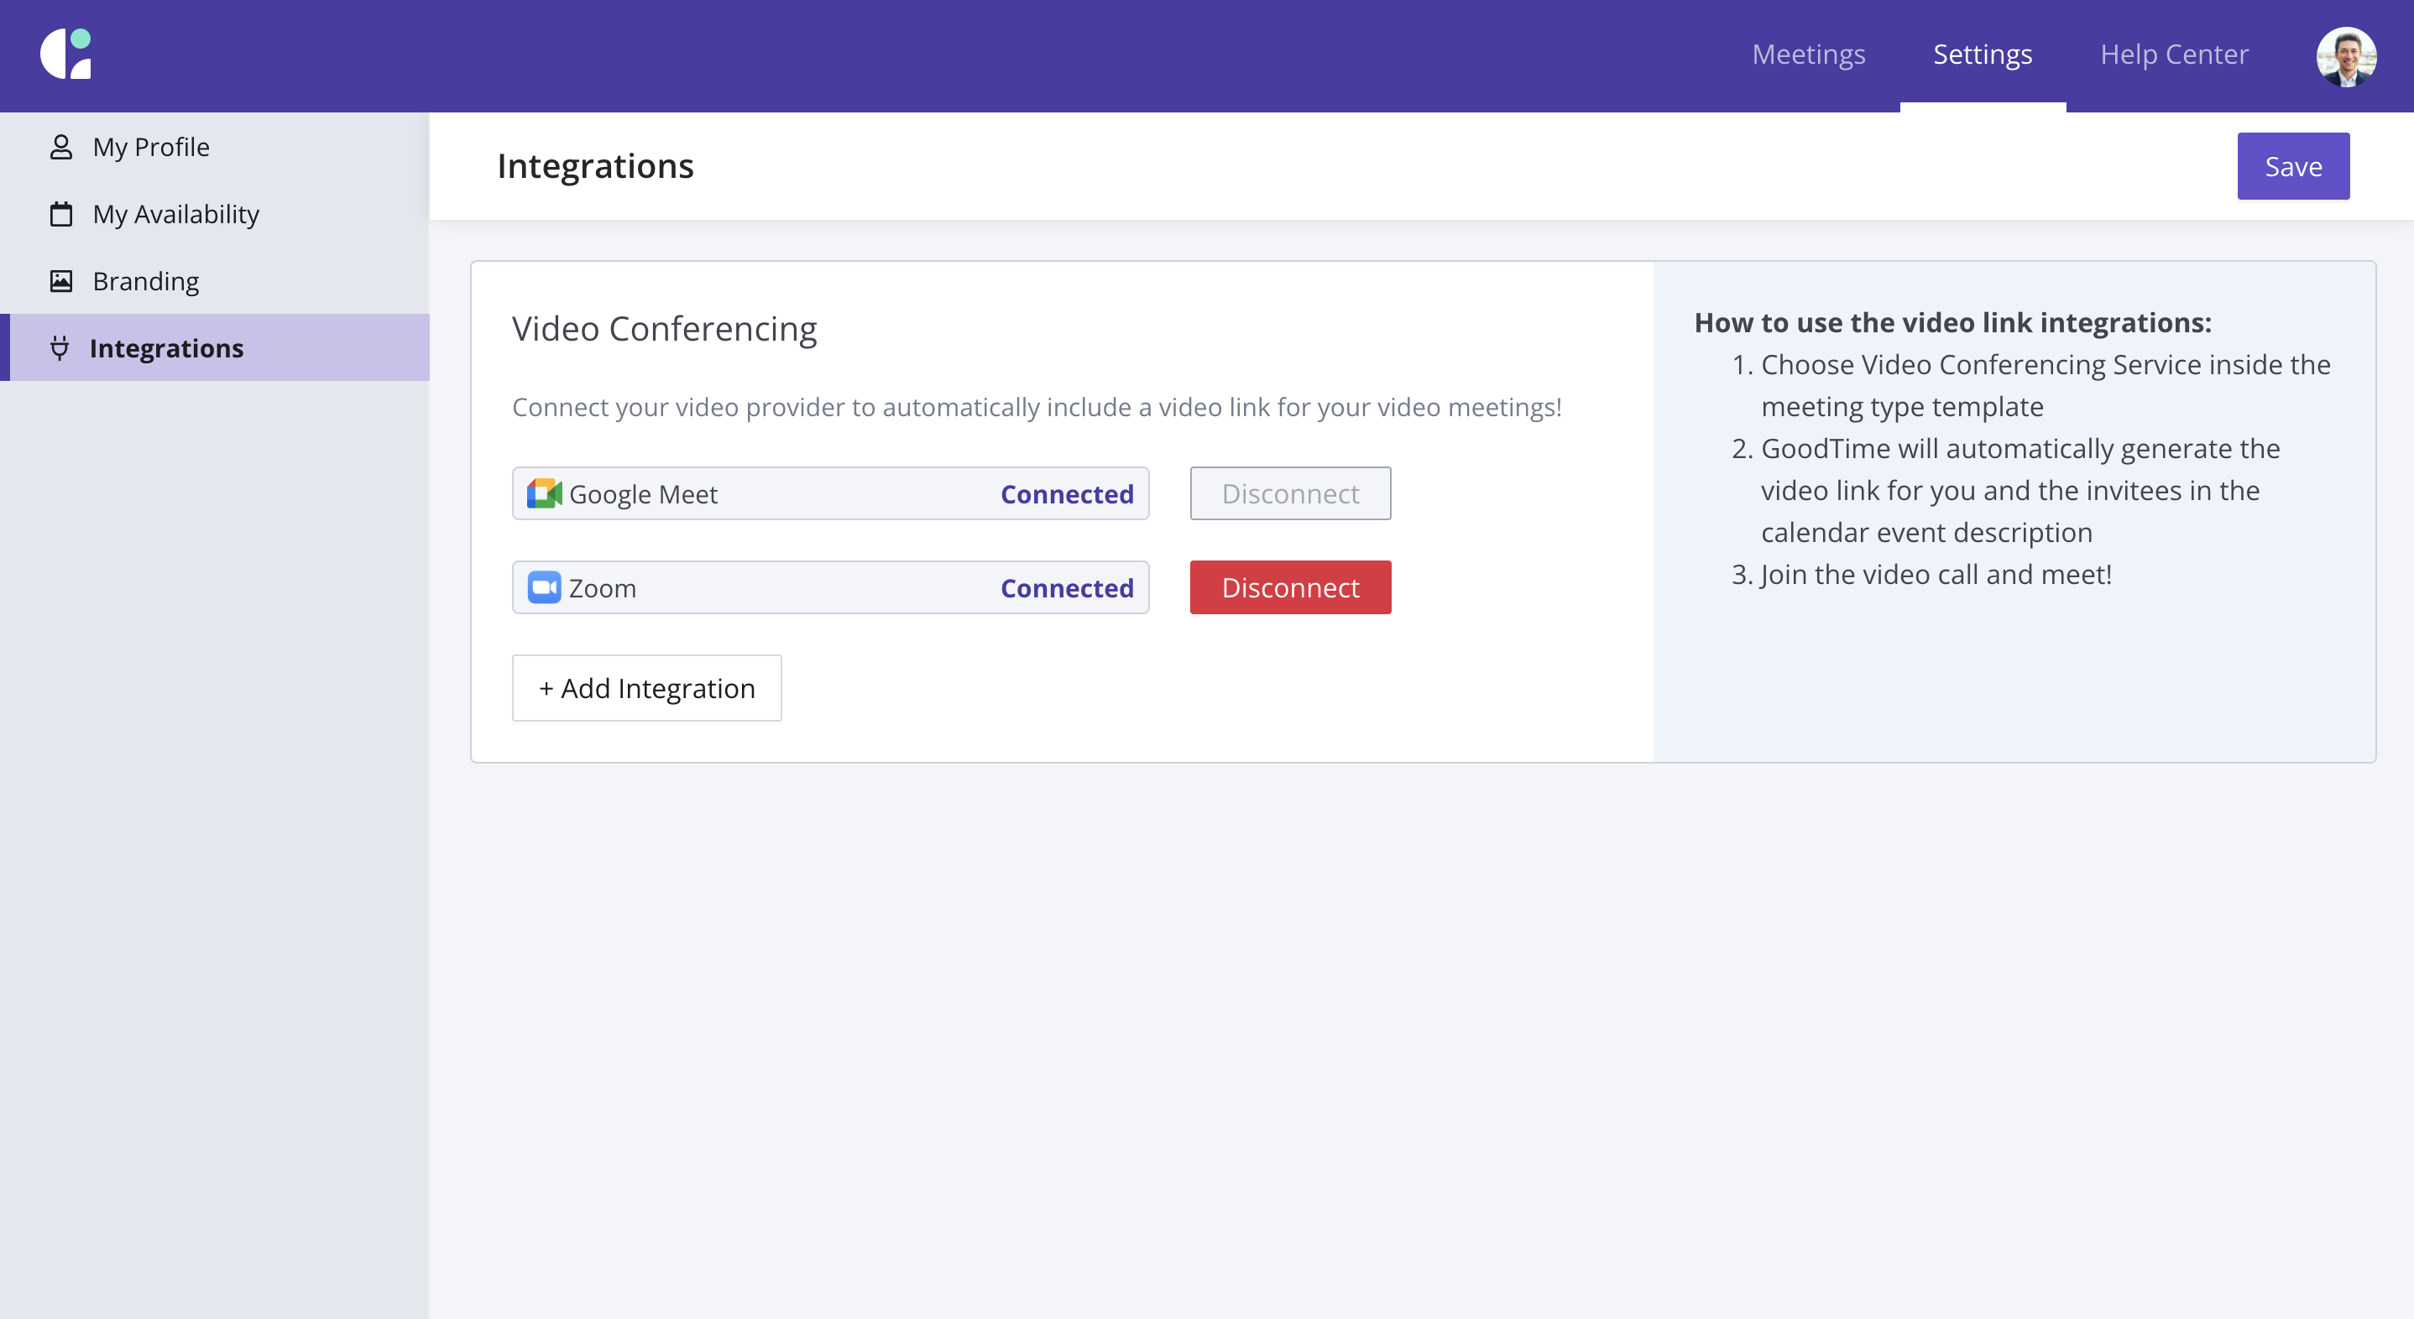Viewport: 2414px width, 1319px height.
Task: Select My Availability in sidebar
Action: [x=175, y=215]
